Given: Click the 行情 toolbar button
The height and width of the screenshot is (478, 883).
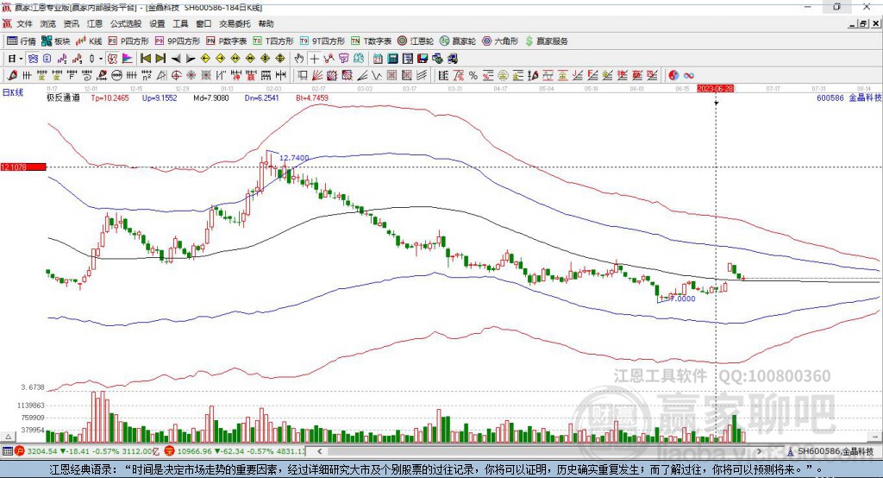Looking at the screenshot, I should [x=22, y=41].
